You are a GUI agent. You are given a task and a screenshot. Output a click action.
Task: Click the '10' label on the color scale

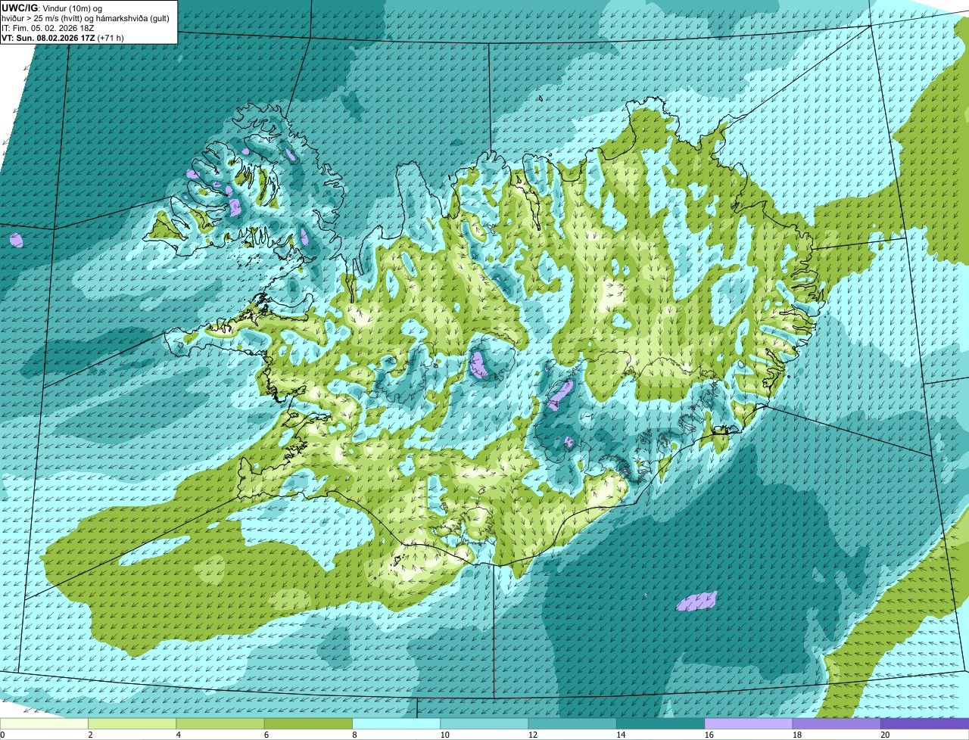(x=444, y=735)
